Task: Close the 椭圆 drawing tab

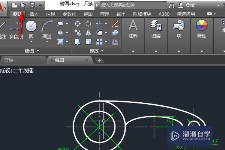Action: (86, 60)
